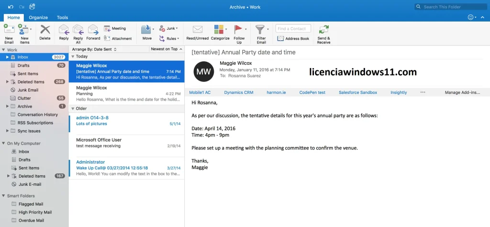The height and width of the screenshot is (227, 490).
Task: Click the undo arrow in title bar
Action: point(11,7)
